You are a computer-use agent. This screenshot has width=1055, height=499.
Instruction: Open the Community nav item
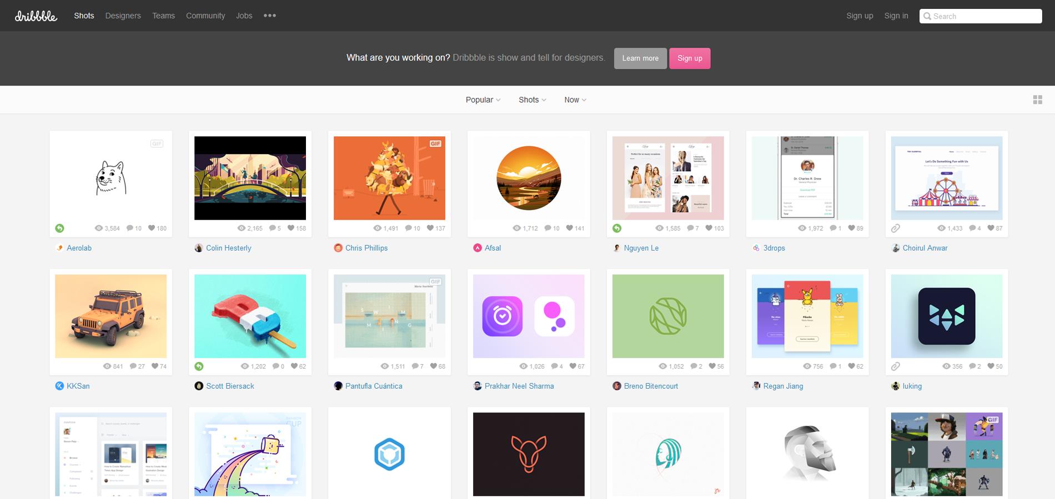(205, 16)
